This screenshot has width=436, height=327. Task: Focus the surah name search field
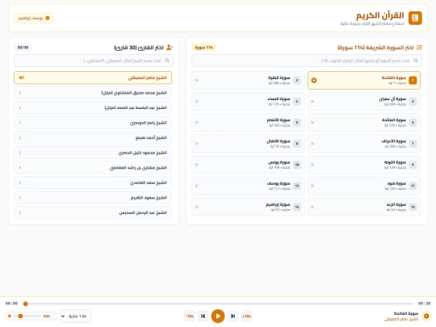point(307,61)
